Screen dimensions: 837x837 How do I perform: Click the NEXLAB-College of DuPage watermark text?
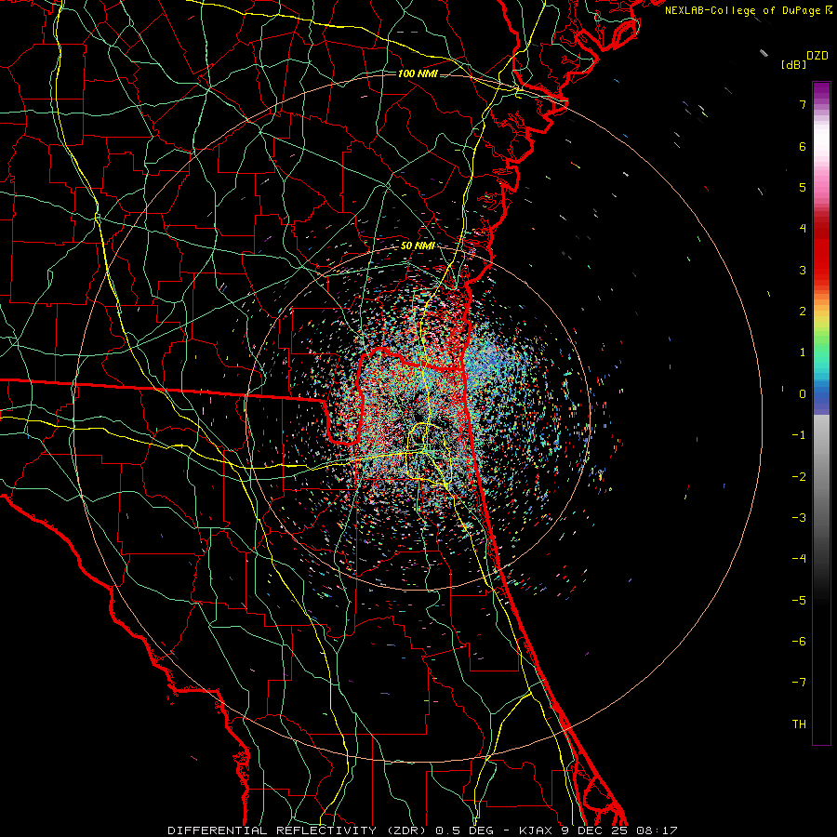pyautogui.click(x=748, y=10)
